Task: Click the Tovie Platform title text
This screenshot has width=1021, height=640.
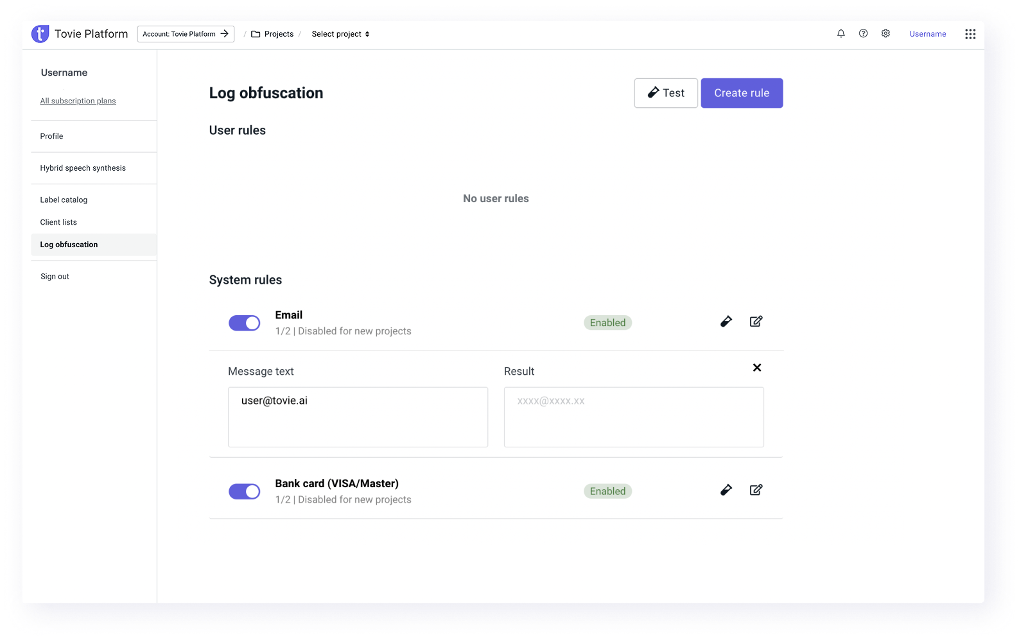Action: (x=91, y=34)
